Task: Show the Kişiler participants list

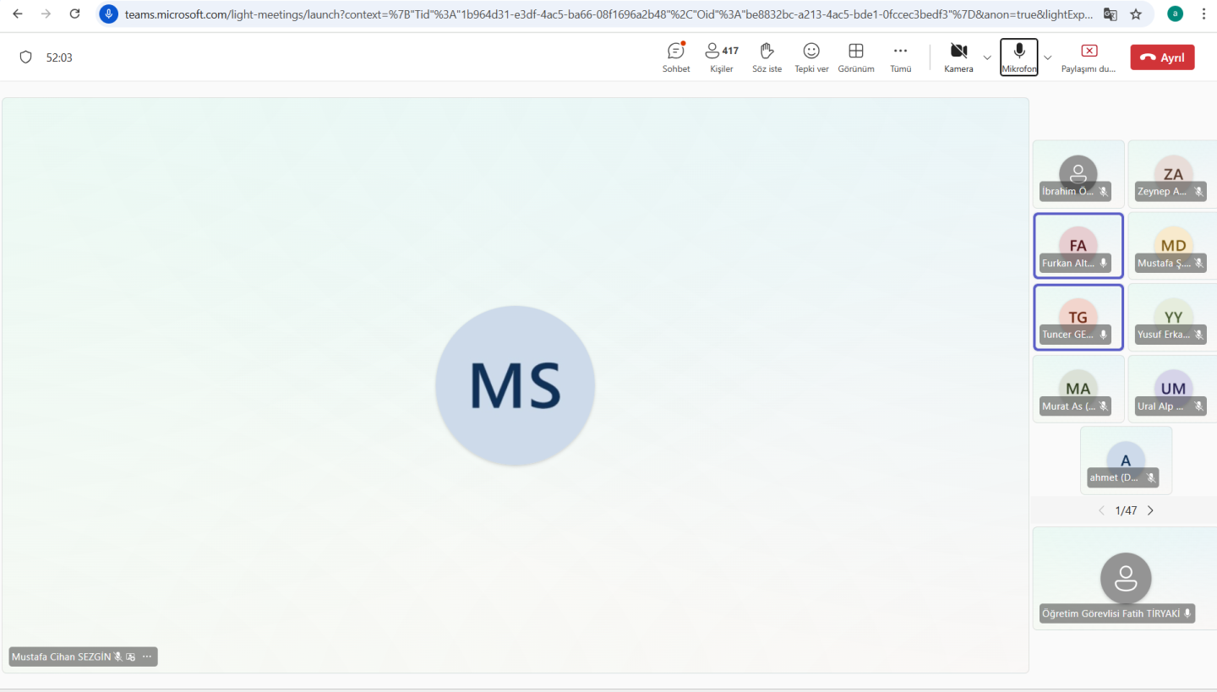Action: point(721,57)
